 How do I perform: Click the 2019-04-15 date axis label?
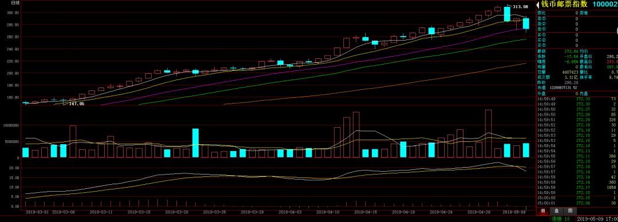(365, 212)
